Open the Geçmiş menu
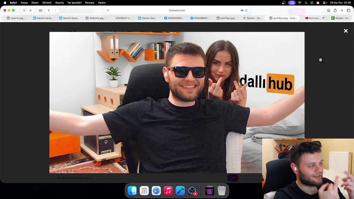The width and height of the screenshot is (354, 199). (59, 3)
